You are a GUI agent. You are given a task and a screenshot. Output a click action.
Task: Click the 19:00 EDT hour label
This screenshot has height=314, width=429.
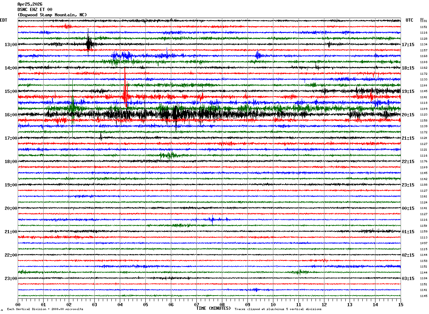[x=11, y=185]
